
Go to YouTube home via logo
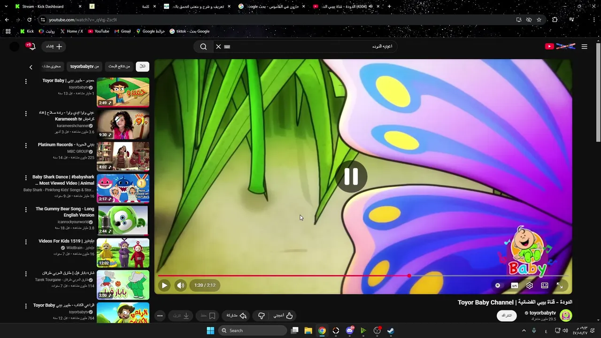tap(560, 46)
